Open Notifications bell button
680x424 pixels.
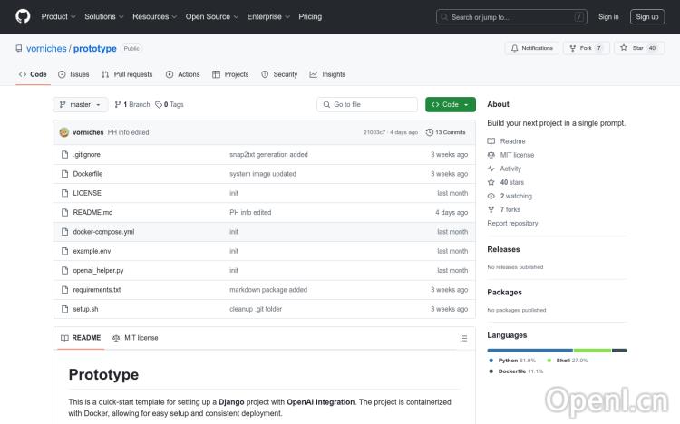click(x=532, y=48)
